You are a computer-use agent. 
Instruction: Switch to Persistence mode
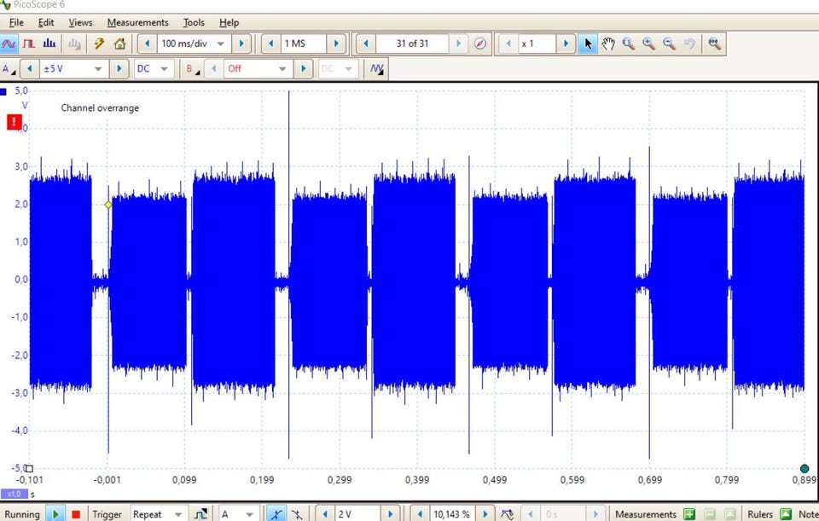[x=30, y=43]
